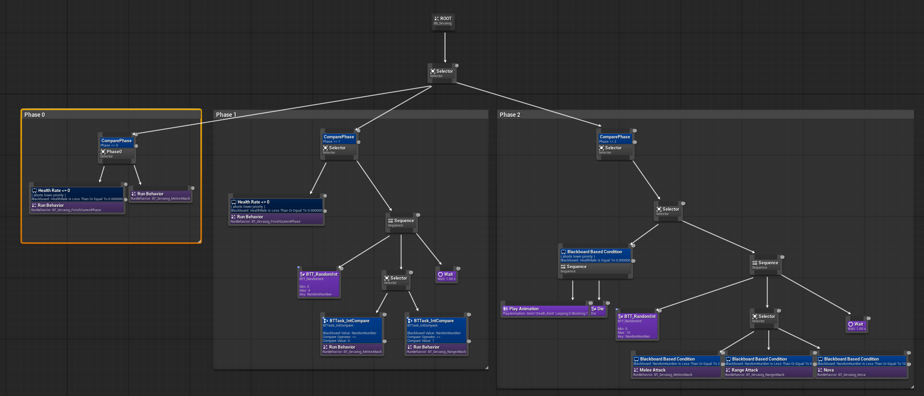This screenshot has width=924, height=396.
Task: Select the Phase 1 comment title bar
Action: click(350, 114)
